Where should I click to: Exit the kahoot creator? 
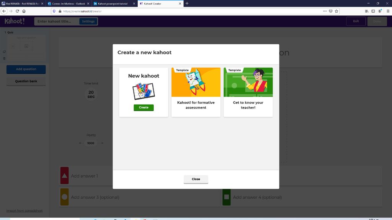click(x=356, y=21)
